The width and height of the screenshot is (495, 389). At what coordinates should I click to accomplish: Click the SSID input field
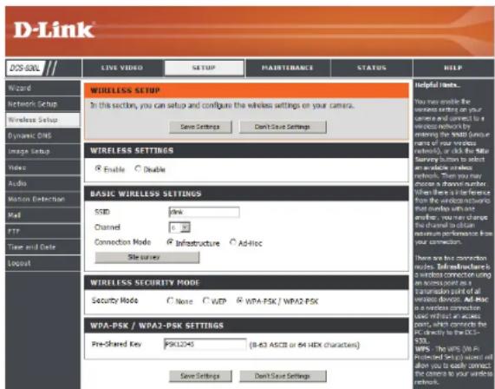coord(205,212)
